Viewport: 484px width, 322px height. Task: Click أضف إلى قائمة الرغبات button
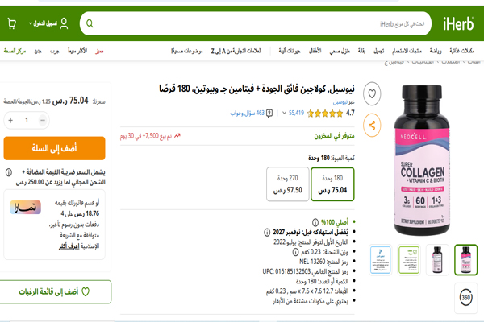point(55,291)
